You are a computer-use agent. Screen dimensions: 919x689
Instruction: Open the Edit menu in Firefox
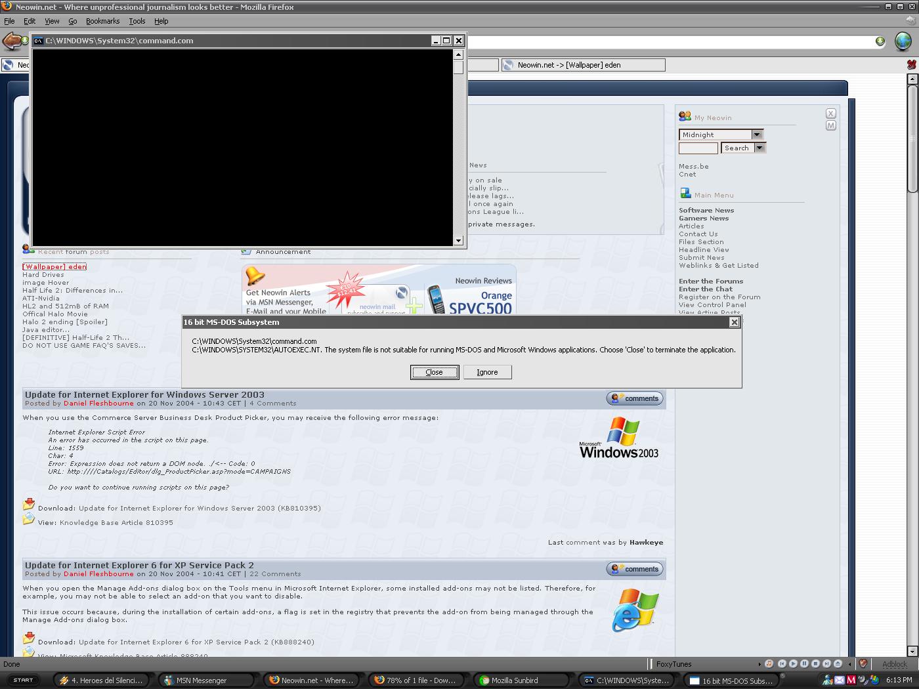point(30,21)
